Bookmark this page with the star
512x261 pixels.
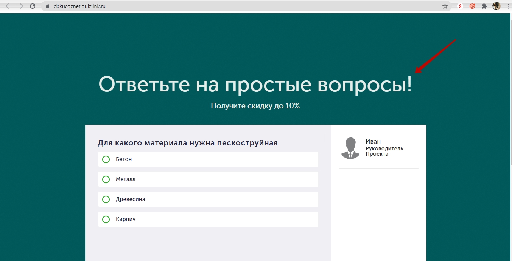(445, 6)
